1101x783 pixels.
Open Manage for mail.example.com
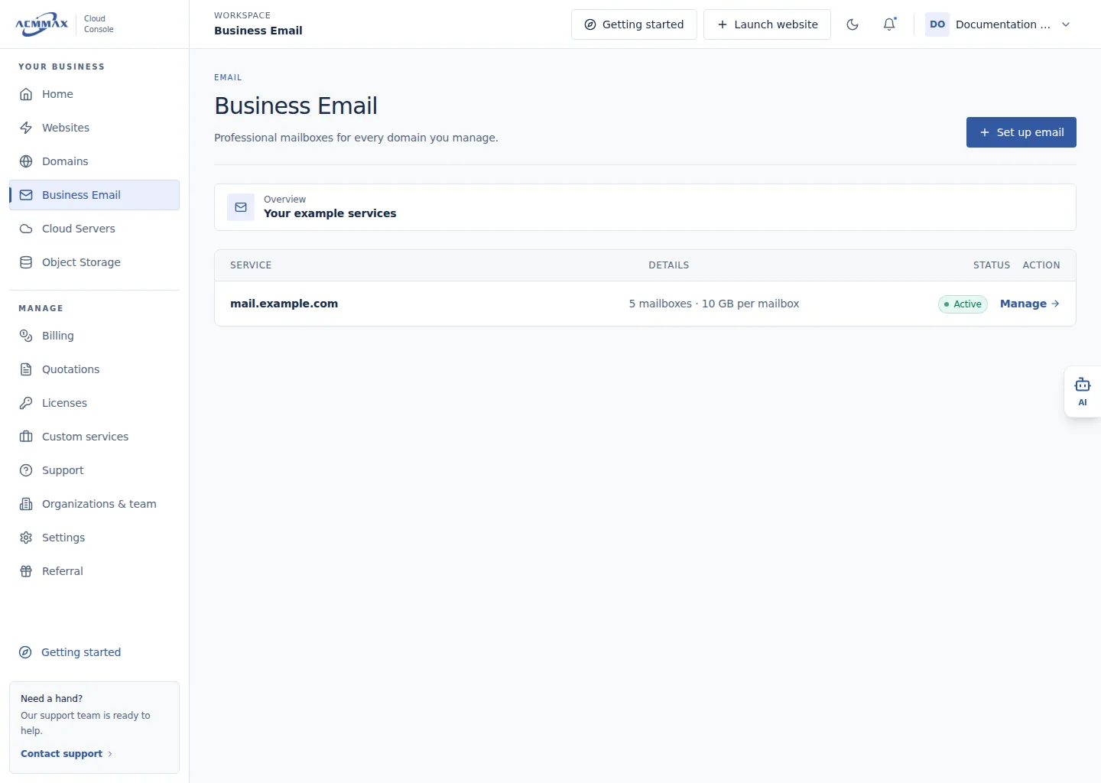1030,304
